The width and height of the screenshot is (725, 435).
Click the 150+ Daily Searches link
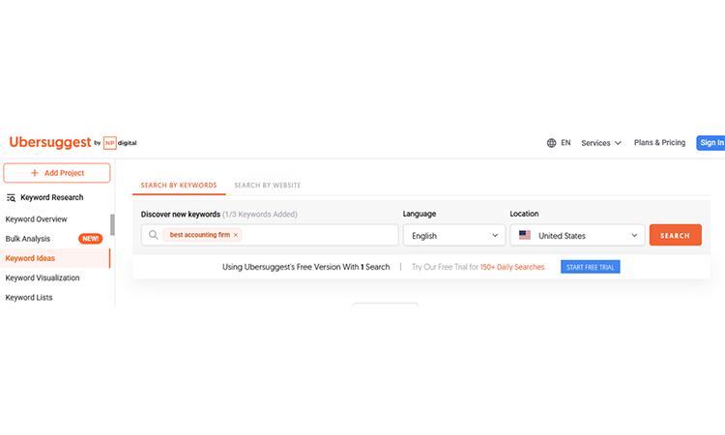(x=512, y=267)
